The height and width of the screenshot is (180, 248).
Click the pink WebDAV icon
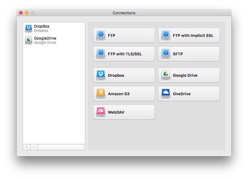pos(101,112)
